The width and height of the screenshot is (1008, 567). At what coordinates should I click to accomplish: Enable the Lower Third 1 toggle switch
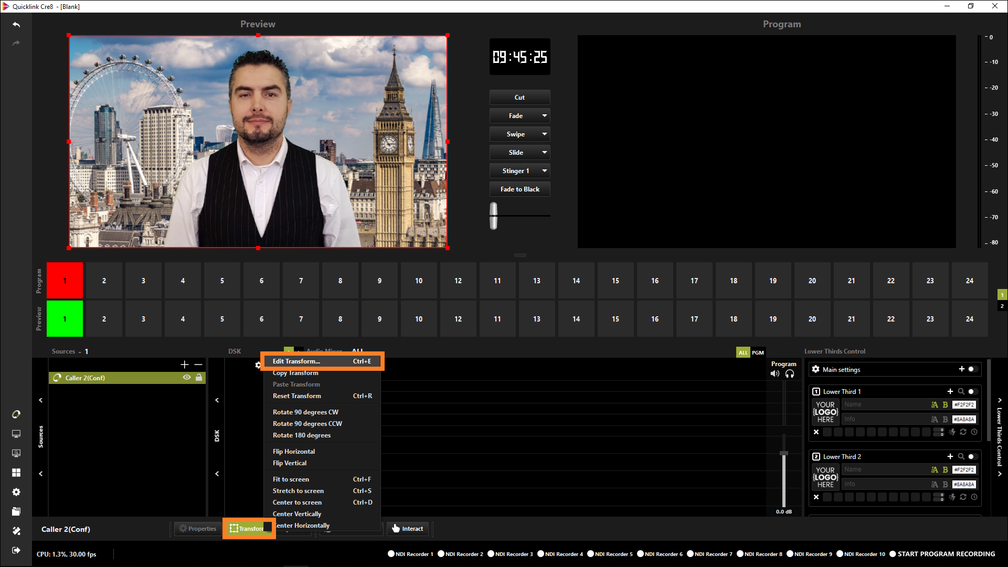coord(972,392)
